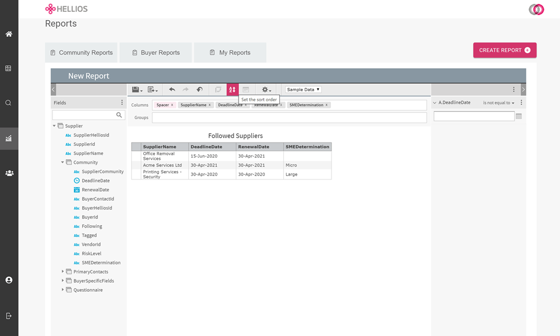This screenshot has width=560, height=336.
Task: Click the Groups input area
Action: [290, 117]
